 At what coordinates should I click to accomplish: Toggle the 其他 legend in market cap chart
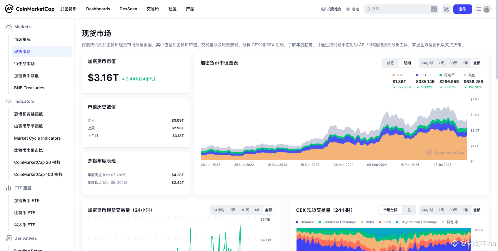click(x=469, y=75)
